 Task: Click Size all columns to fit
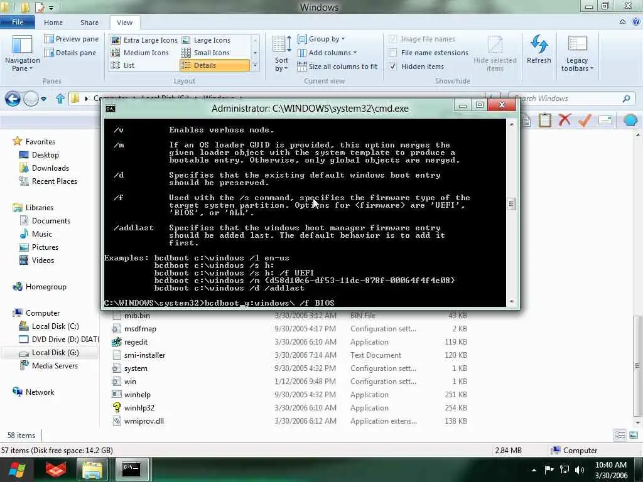[337, 67]
